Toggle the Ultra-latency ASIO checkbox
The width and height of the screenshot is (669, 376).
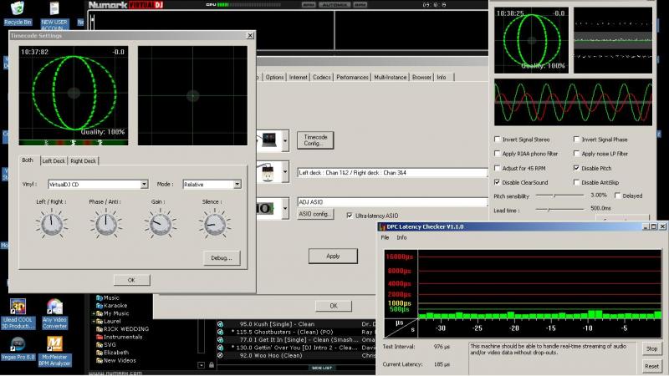point(350,216)
